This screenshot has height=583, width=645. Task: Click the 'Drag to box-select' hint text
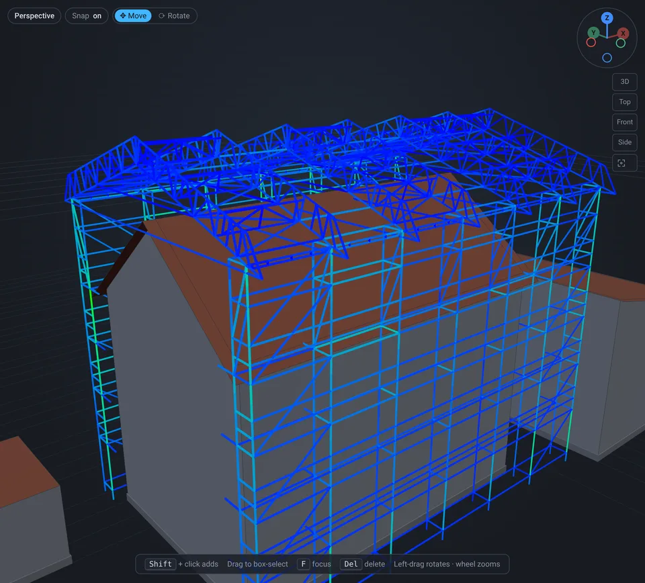click(x=257, y=564)
